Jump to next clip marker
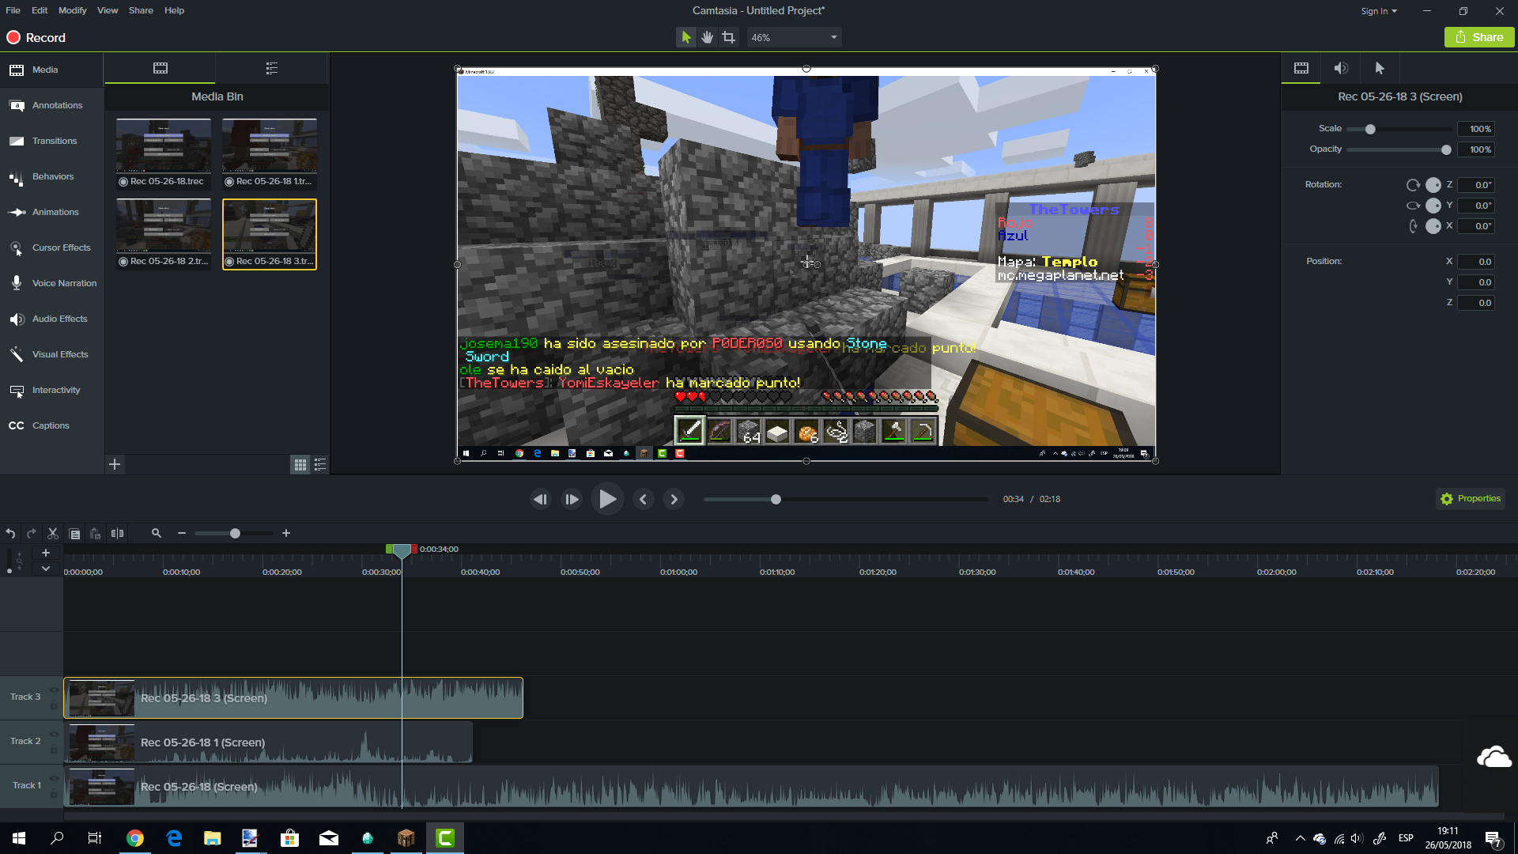 click(x=674, y=499)
